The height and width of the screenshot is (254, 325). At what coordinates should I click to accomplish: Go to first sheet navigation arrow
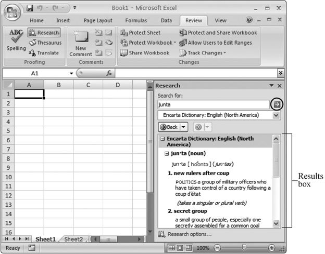pyautogui.click(x=7, y=239)
